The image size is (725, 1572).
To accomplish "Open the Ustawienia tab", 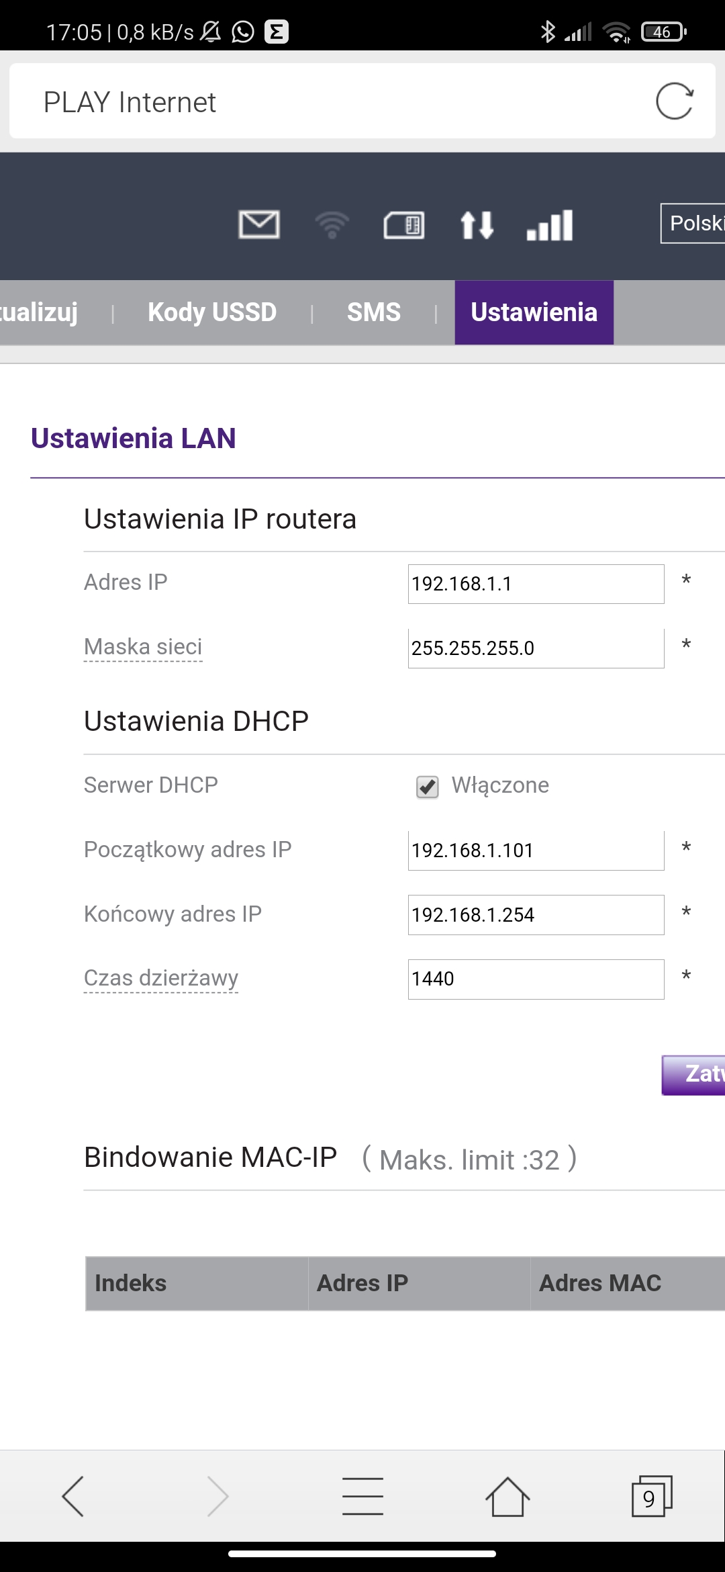I will click(x=534, y=312).
